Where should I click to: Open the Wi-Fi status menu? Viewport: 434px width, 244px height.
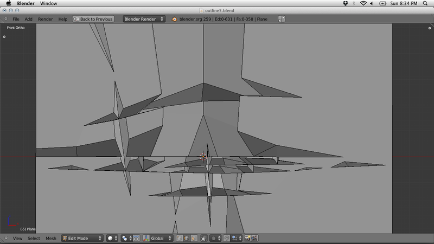363,3
